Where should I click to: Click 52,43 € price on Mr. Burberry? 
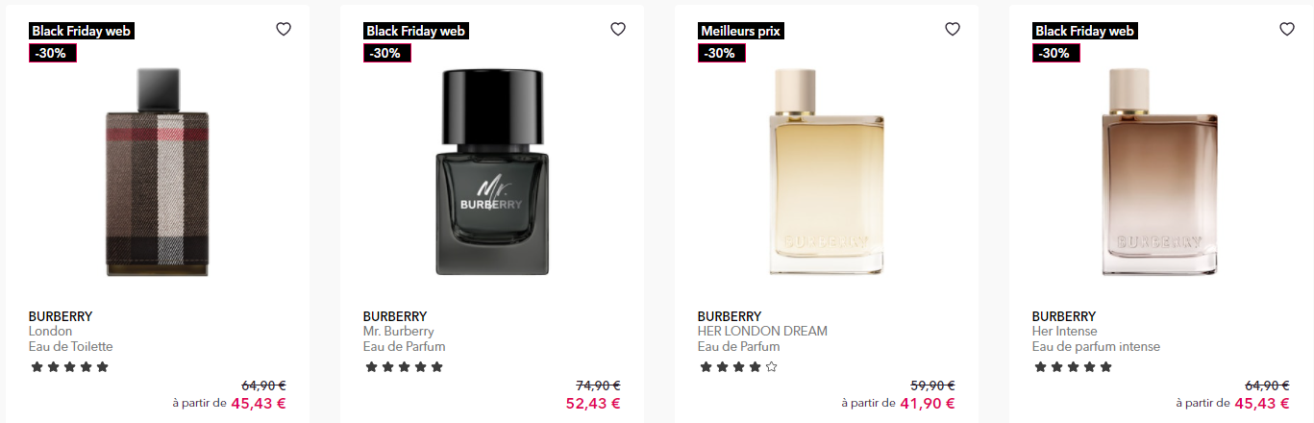point(593,404)
